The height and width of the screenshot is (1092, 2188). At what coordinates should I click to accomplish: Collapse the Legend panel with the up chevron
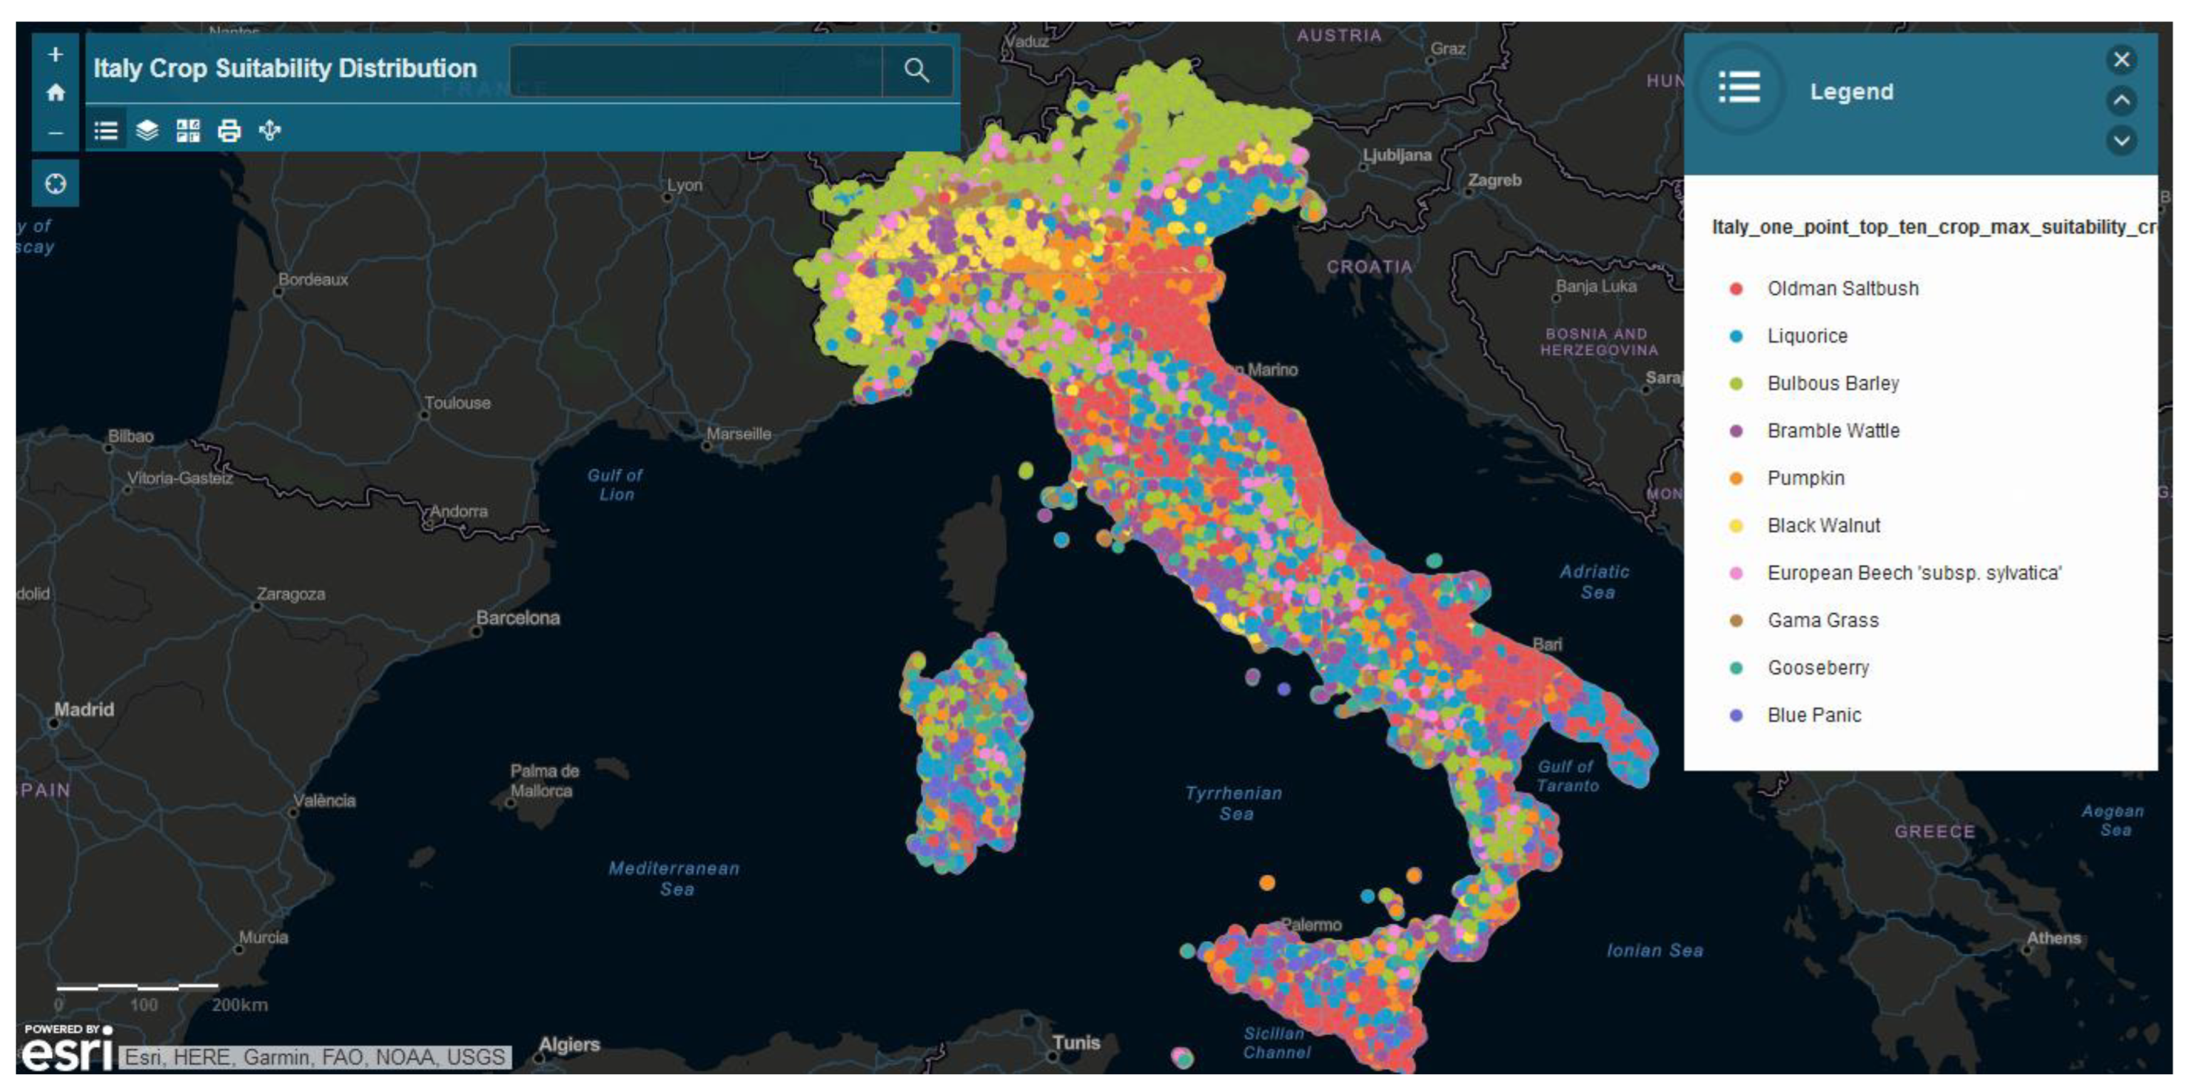click(x=2121, y=100)
